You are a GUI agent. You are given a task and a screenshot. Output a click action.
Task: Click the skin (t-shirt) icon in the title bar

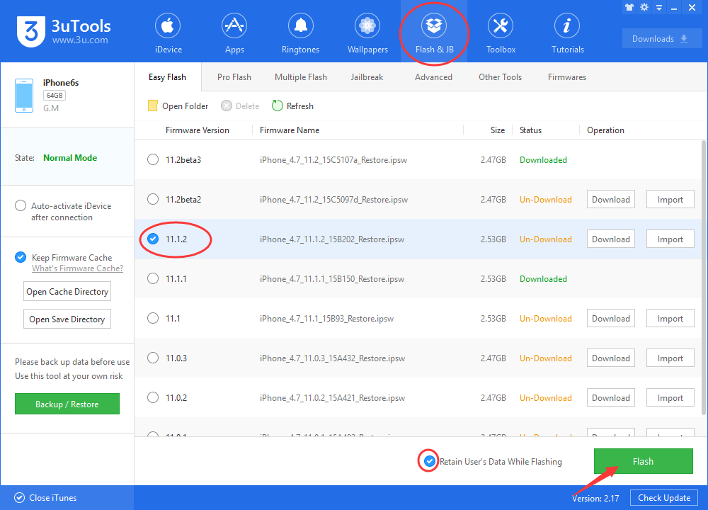(x=629, y=7)
